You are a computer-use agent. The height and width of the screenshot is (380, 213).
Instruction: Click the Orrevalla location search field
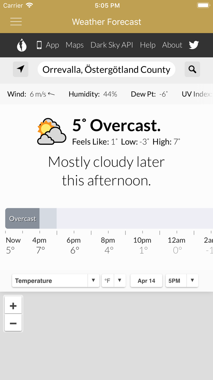[106, 69]
